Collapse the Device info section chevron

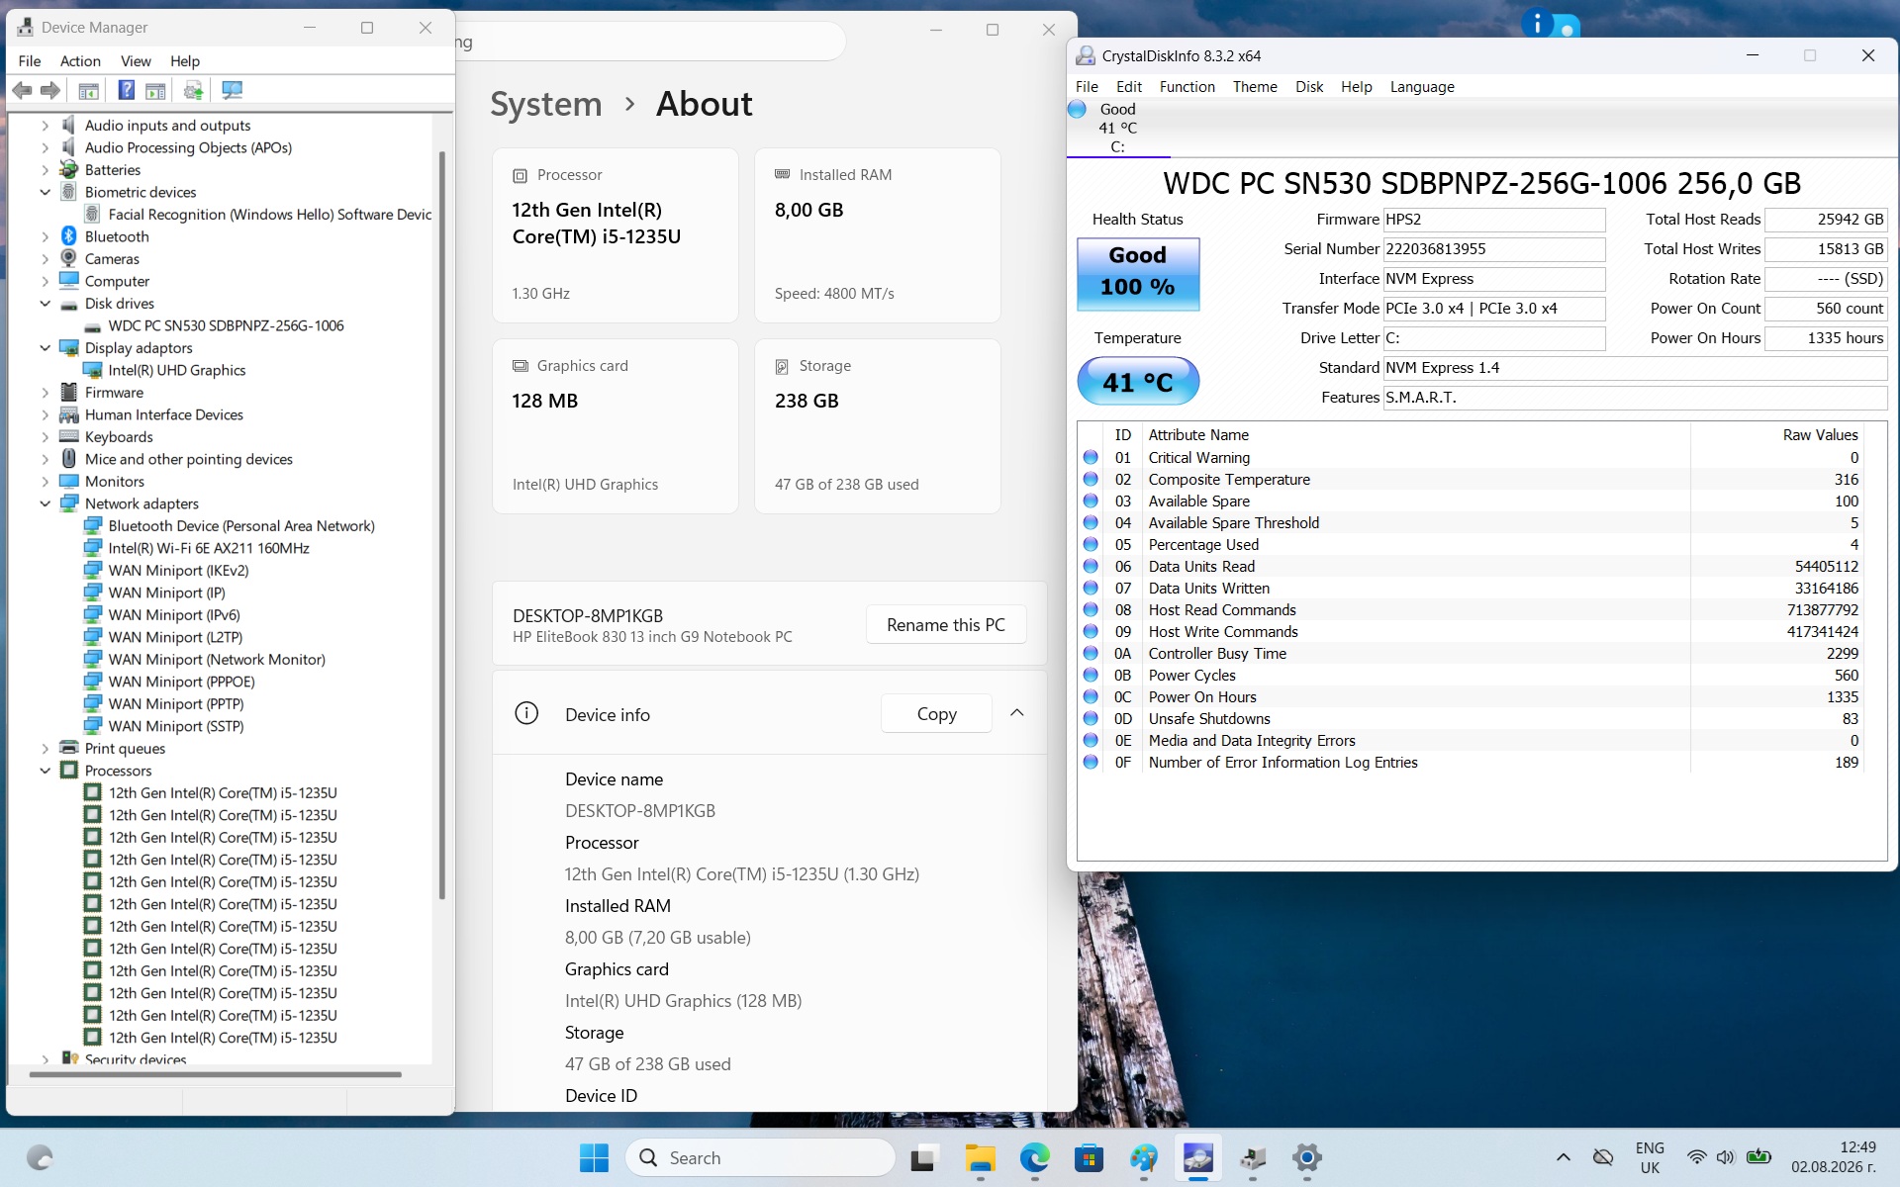click(1016, 713)
